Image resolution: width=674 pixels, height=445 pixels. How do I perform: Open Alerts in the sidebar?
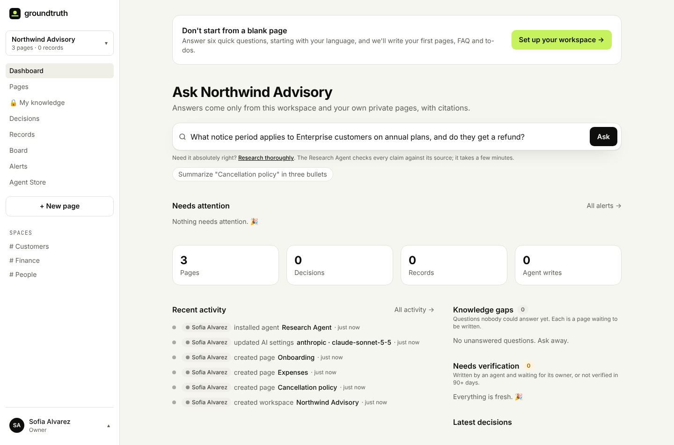59,166
